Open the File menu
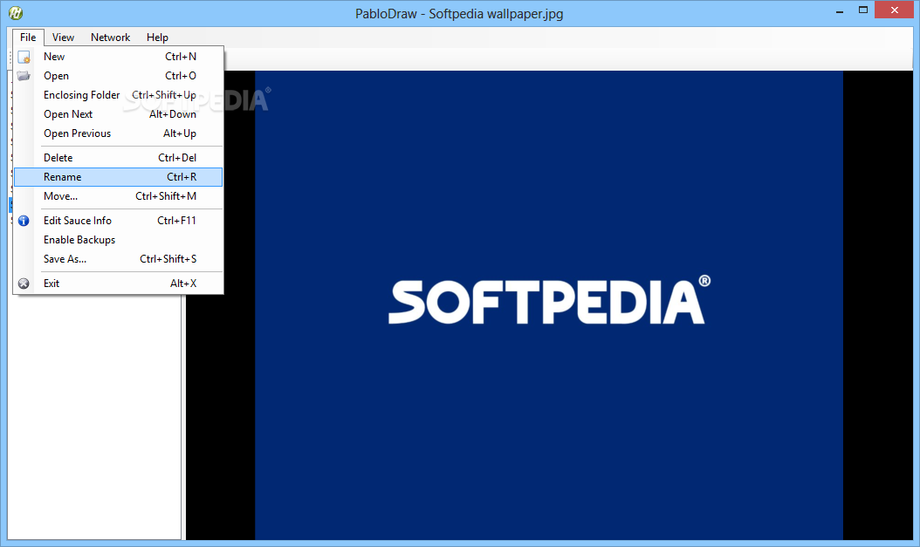Screen dimensions: 920x547 (28, 37)
